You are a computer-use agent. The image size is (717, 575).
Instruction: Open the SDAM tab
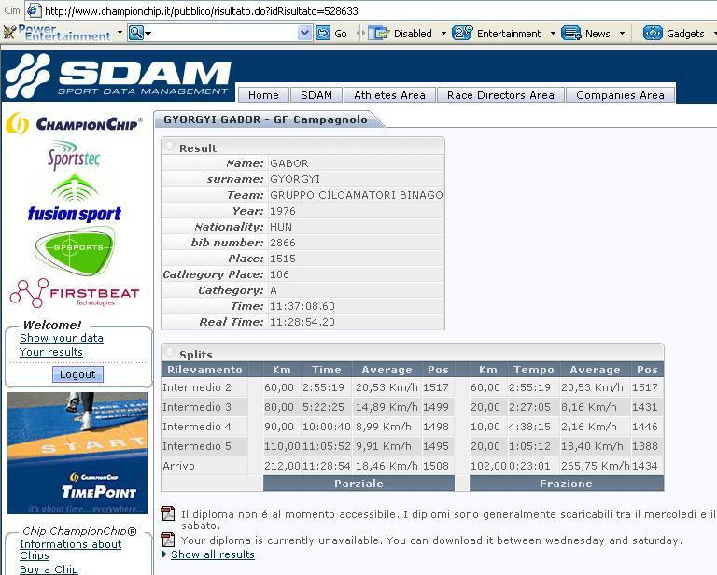pyautogui.click(x=316, y=95)
